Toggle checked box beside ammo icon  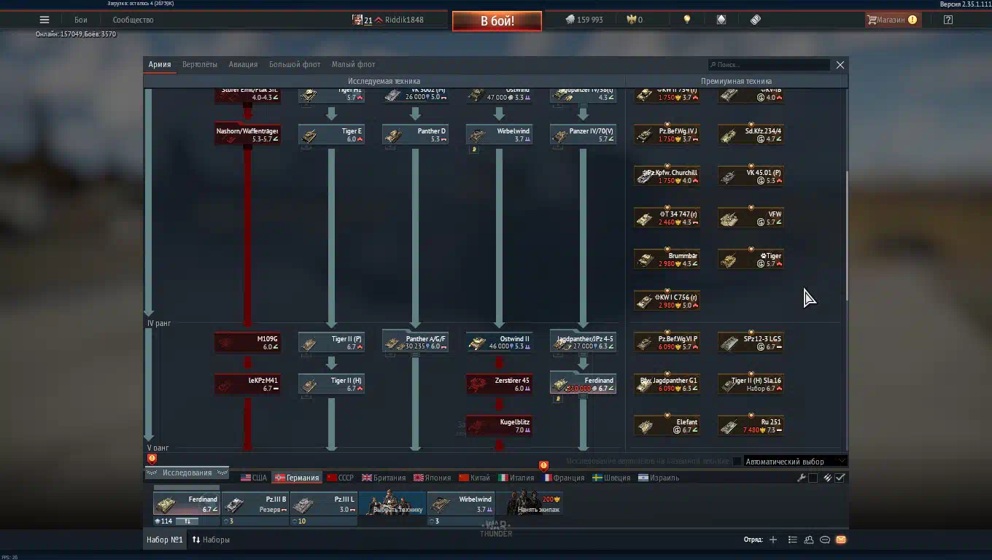coord(840,478)
